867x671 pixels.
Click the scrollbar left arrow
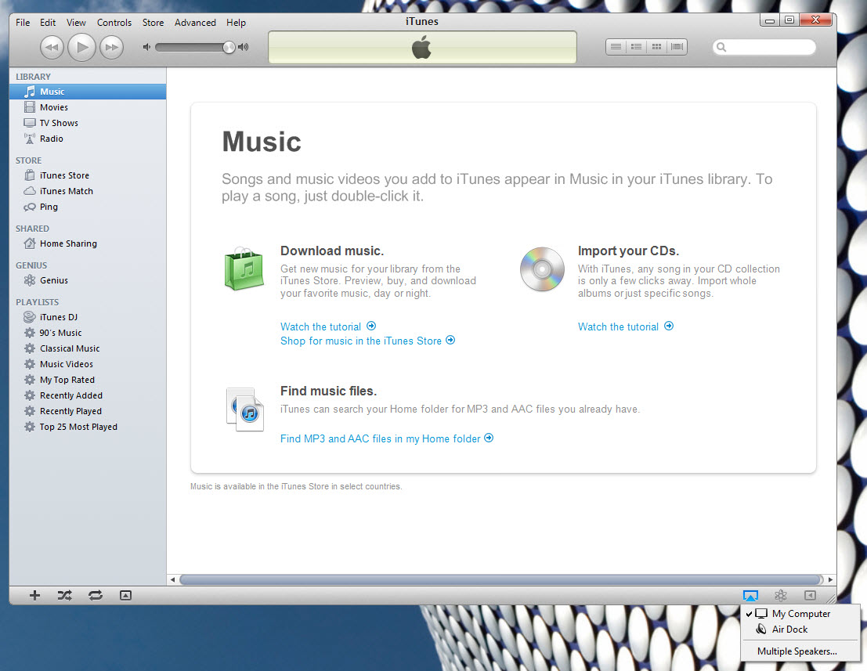[172, 580]
